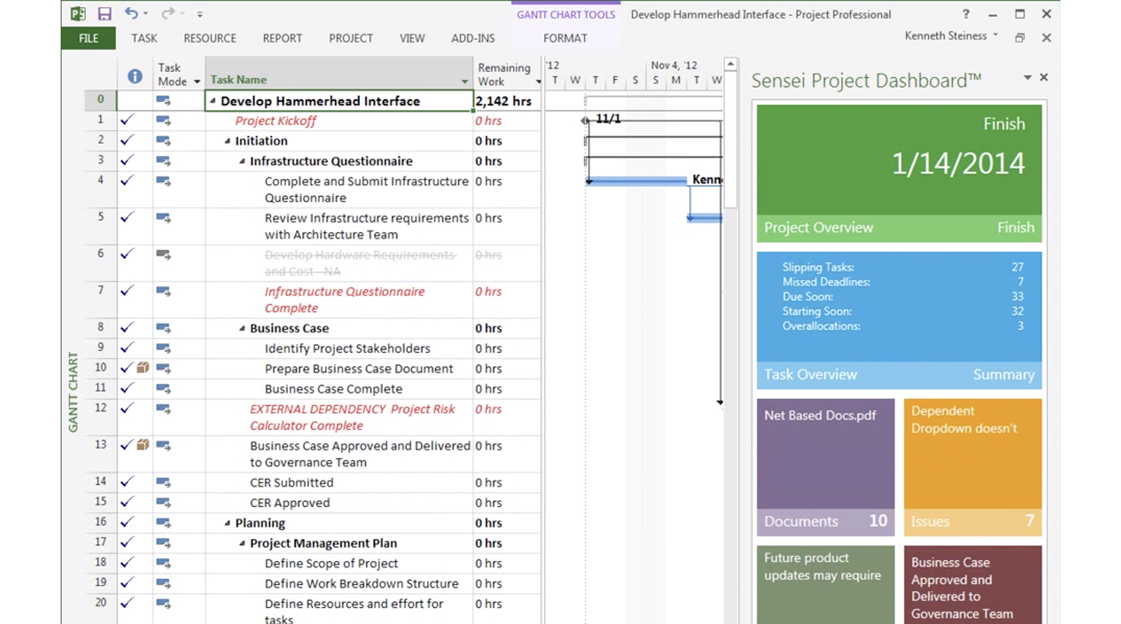Viewport: 1121px width, 624px height.
Task: Collapse the Develop Hammerhead Interface summary task
Action: click(213, 101)
